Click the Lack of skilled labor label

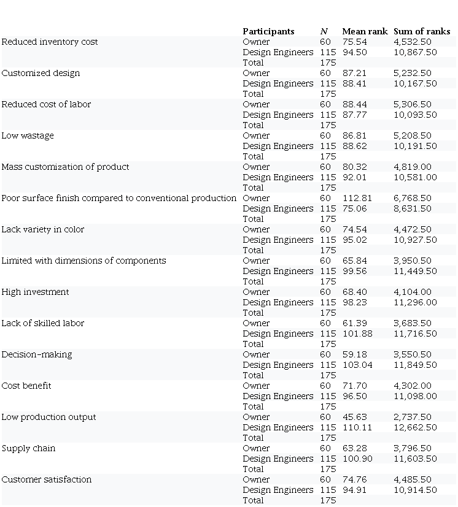pos(43,323)
